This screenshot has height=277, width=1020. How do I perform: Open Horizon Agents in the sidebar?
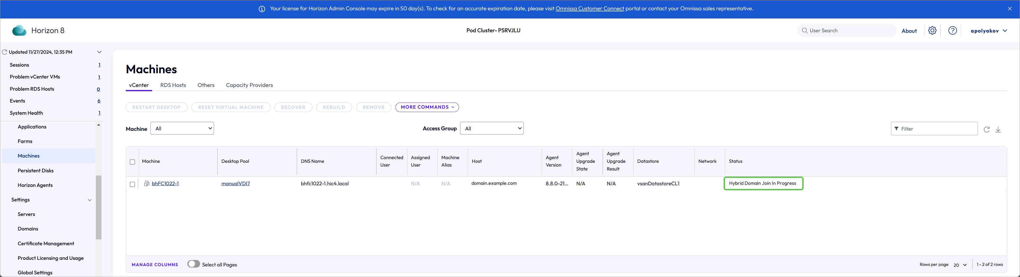pyautogui.click(x=35, y=185)
